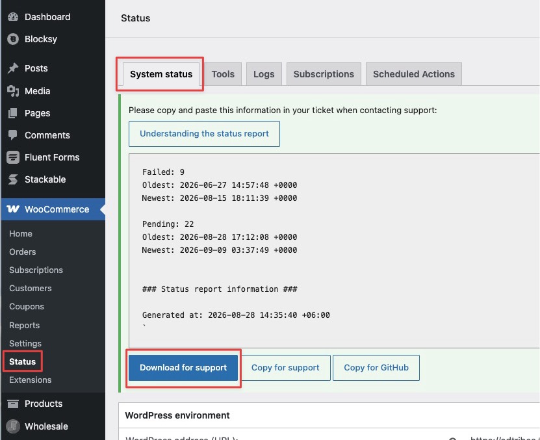Click the Products archive icon
This screenshot has height=440, width=540.
(x=13, y=404)
